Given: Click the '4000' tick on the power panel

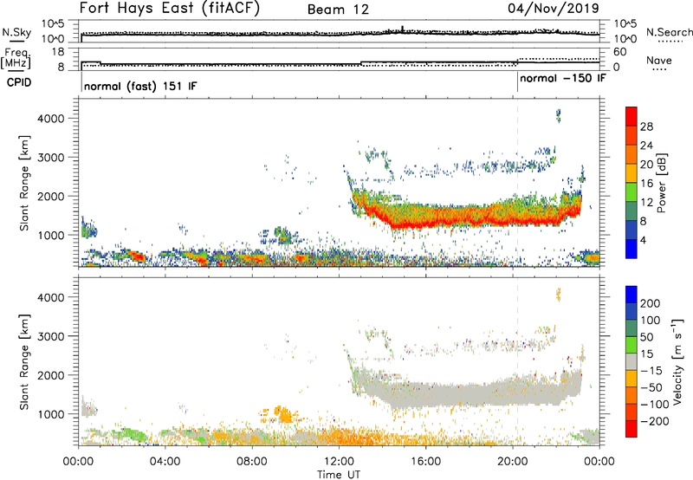Looking at the screenshot, I should pyautogui.click(x=50, y=119).
